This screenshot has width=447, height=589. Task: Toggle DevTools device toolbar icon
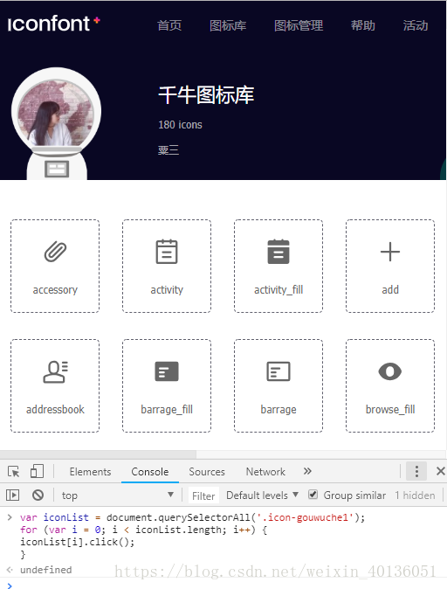(x=37, y=471)
